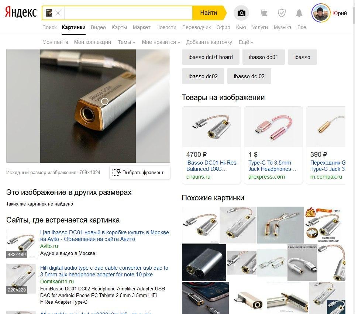Open notifications bell icon
Image resolution: width=355 pixels, height=314 pixels.
tap(299, 13)
